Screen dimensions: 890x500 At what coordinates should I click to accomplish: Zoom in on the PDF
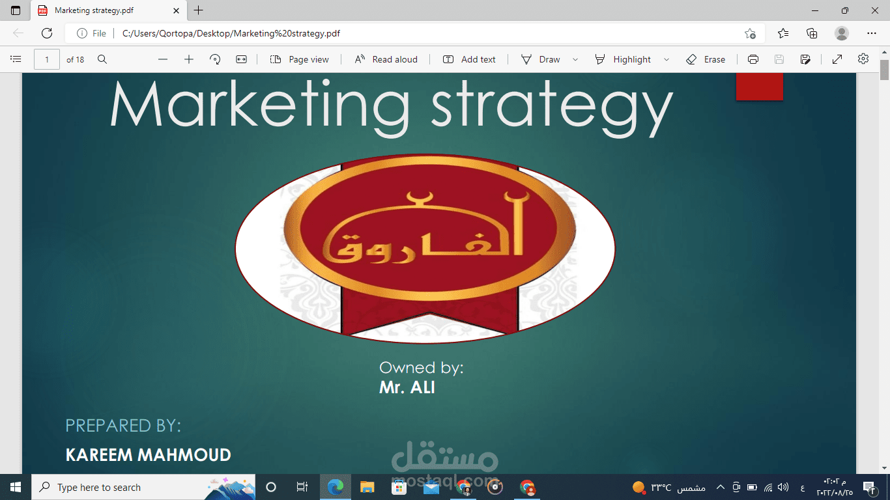click(x=189, y=59)
